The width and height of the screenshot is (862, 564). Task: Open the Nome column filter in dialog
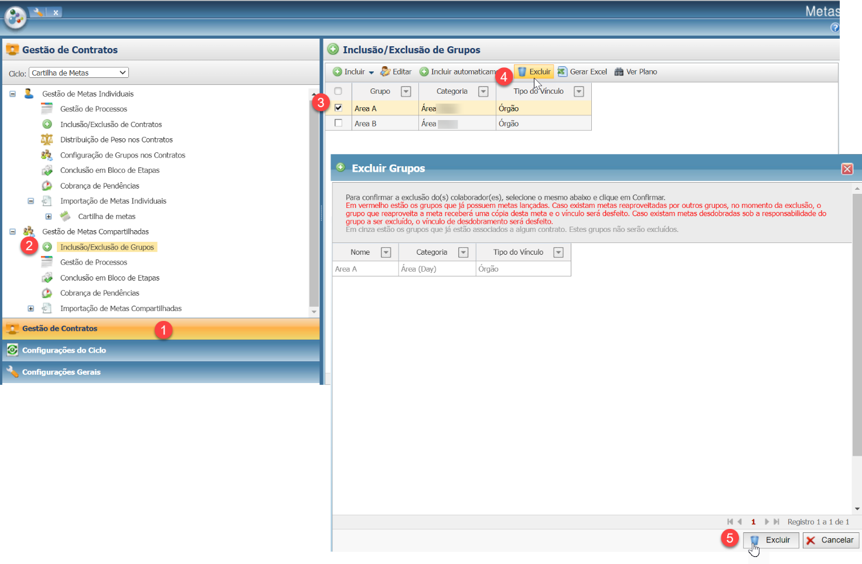click(x=386, y=252)
